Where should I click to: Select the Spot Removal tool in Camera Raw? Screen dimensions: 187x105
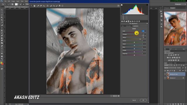point(51,6)
